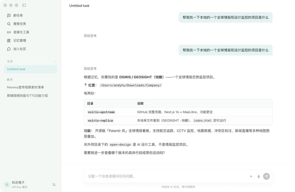Viewport: 295px width, 192px height.
Task: Click the second user message bubble
Action: click(226, 50)
